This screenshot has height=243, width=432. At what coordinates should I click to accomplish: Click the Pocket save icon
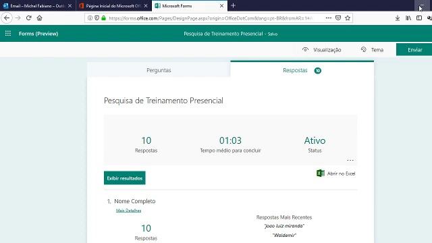pos(338,18)
